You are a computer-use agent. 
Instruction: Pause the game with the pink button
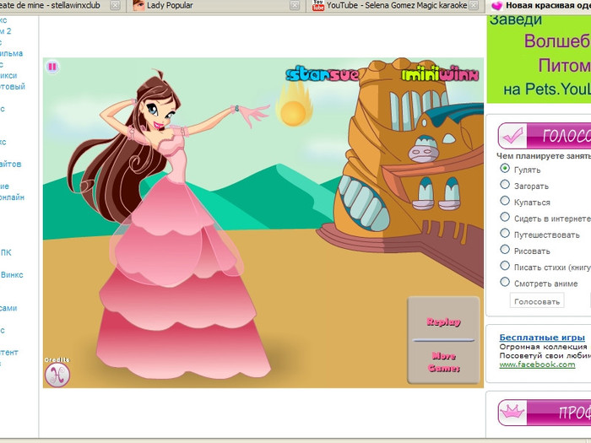52,66
